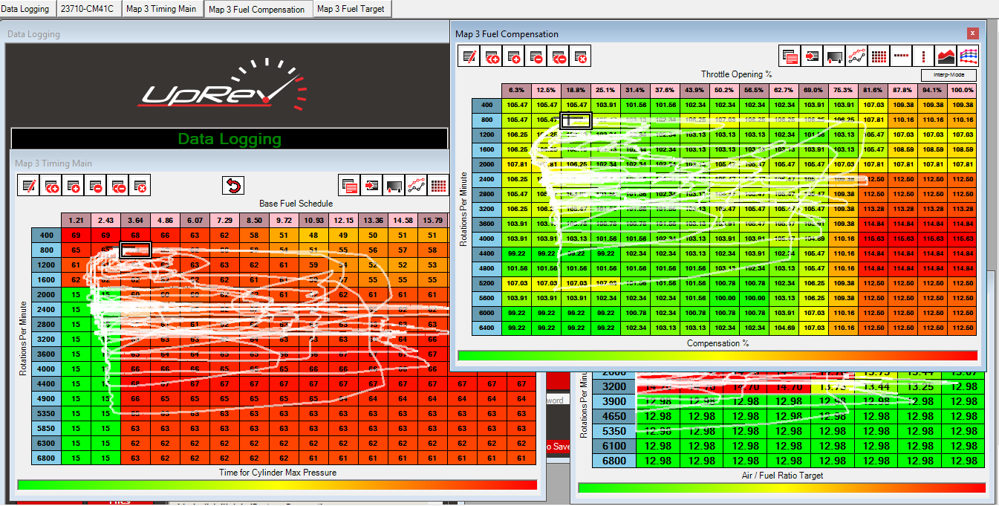
Task: Click the pencil edit icon in Timing Main toolbar
Action: point(29,186)
